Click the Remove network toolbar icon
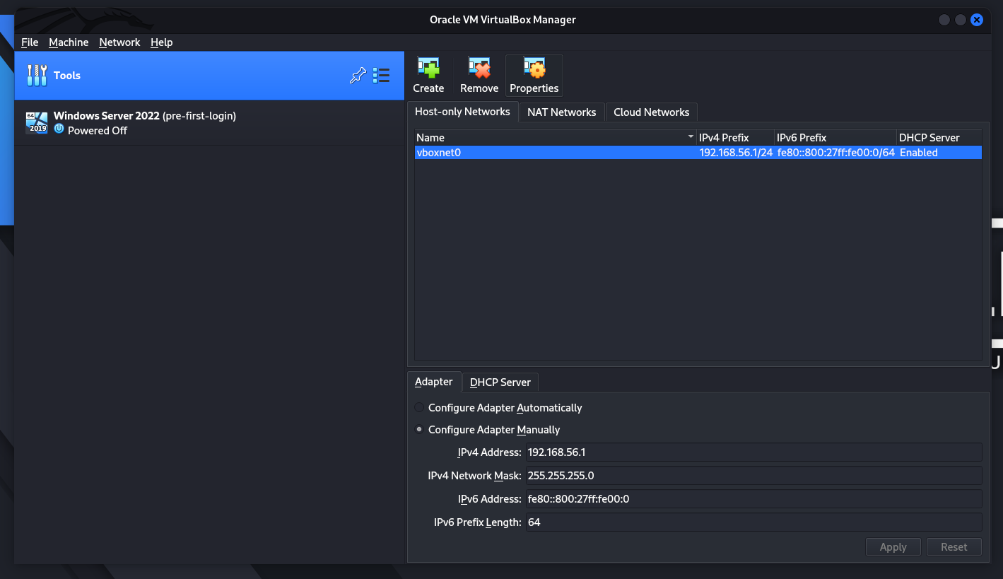Screen dimensions: 1003x579 point(479,69)
